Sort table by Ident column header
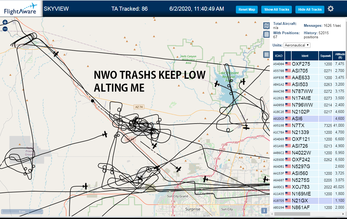This screenshot has width=347, height=219. [305, 56]
